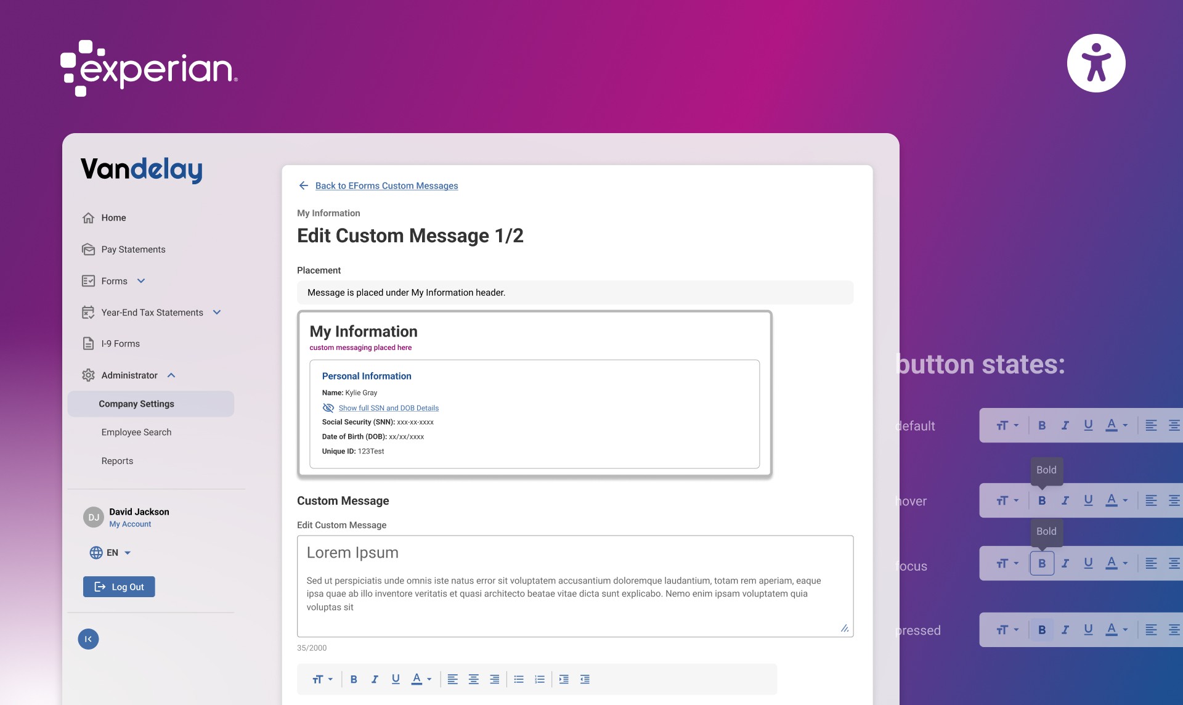Image resolution: width=1183 pixels, height=705 pixels.
Task: Decrease indent in the editor toolbar
Action: [585, 679]
